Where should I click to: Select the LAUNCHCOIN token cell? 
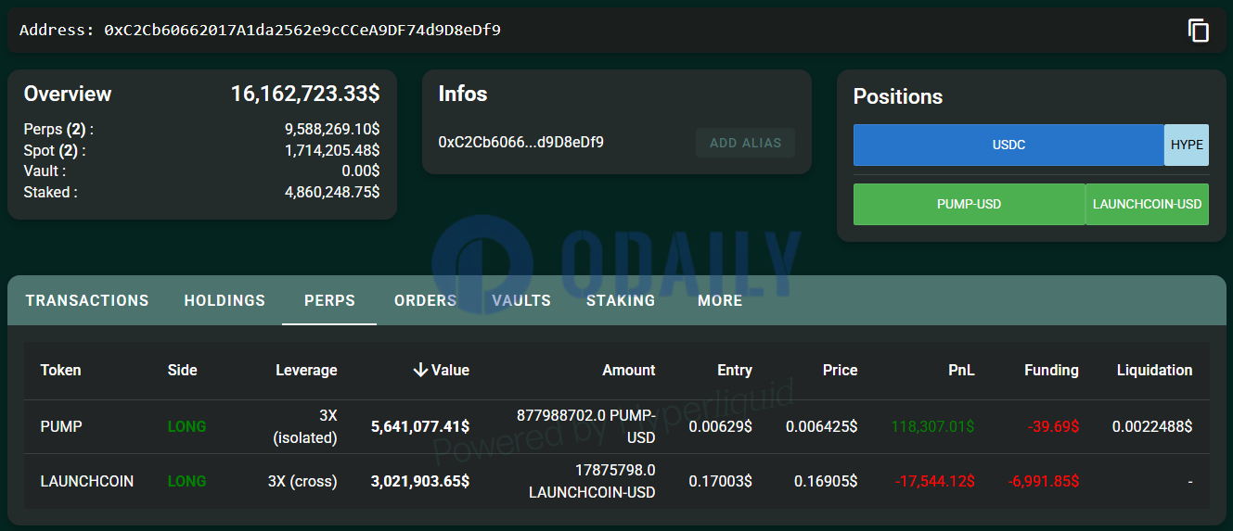pyautogui.click(x=86, y=481)
